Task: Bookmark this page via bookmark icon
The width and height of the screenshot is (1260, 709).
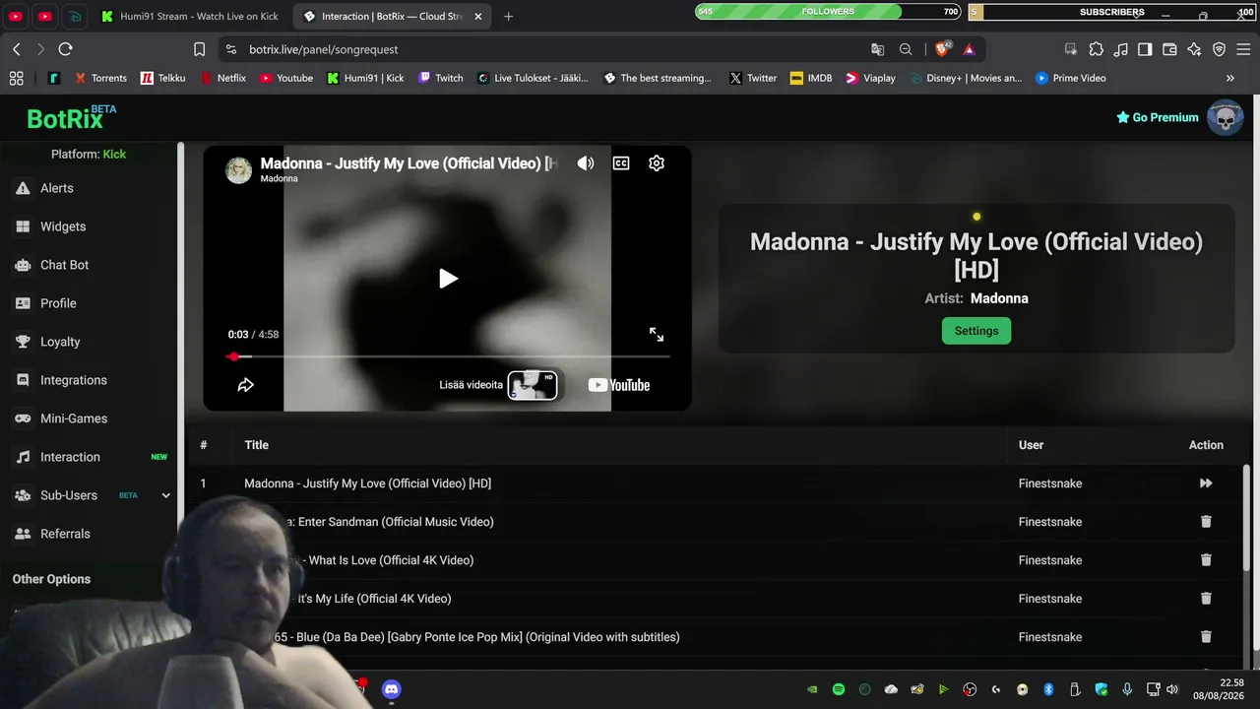Action: [200, 49]
